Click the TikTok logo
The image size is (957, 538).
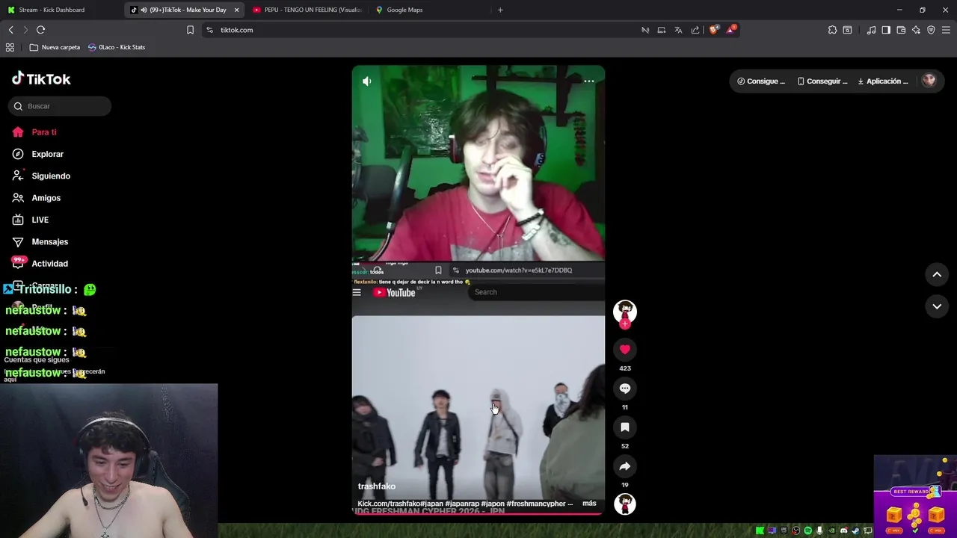[41, 78]
